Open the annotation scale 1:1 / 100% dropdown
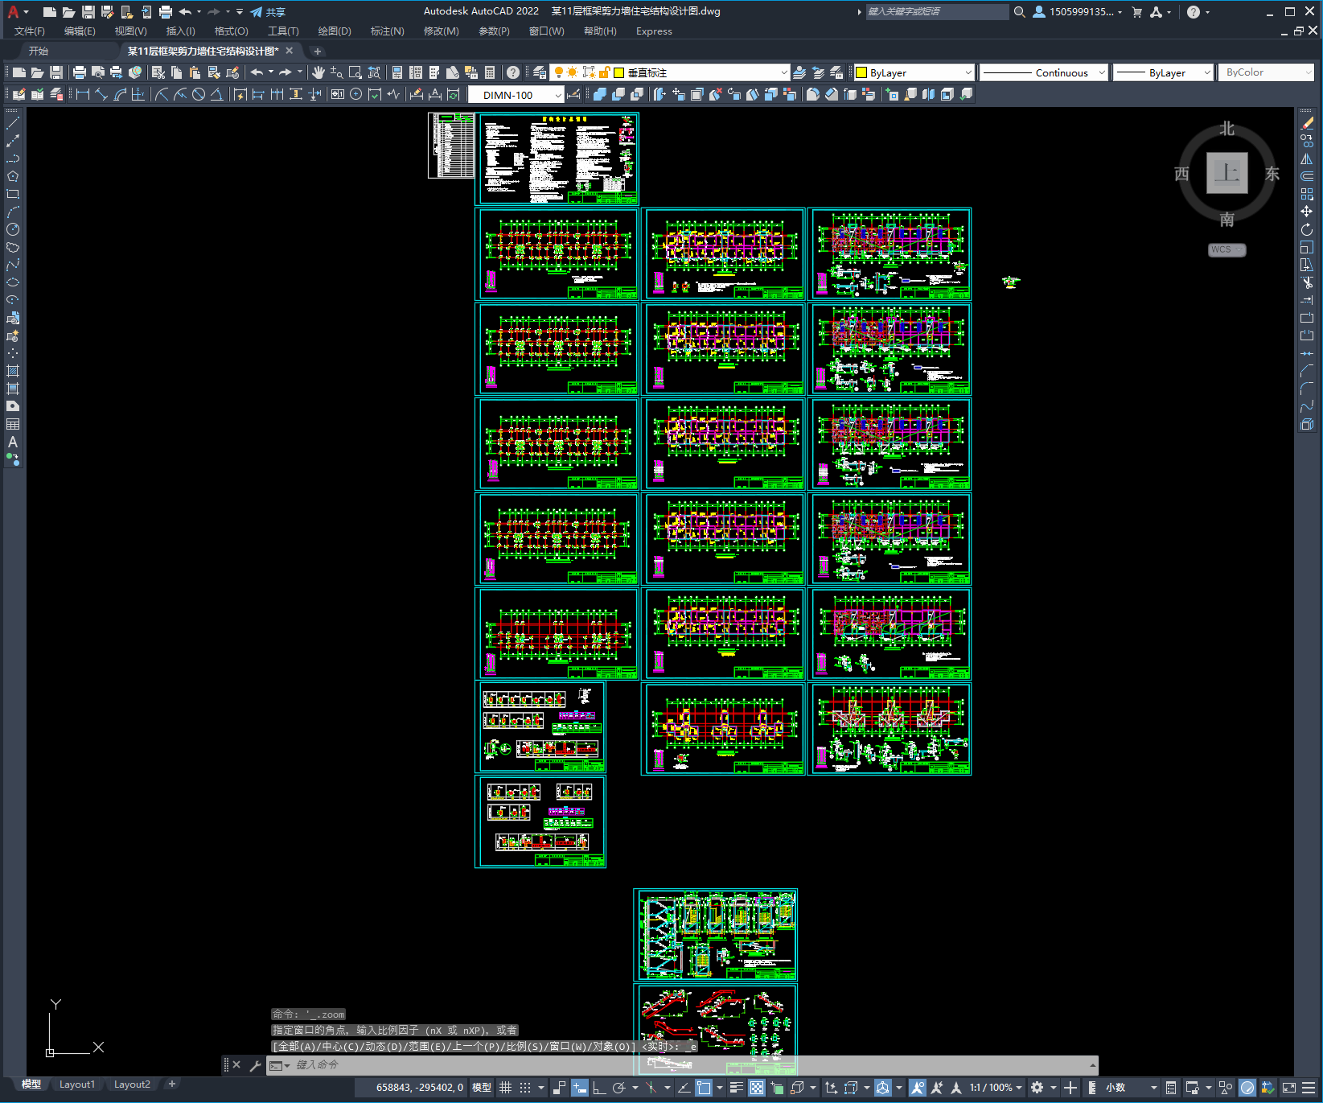The image size is (1323, 1103). click(996, 1088)
